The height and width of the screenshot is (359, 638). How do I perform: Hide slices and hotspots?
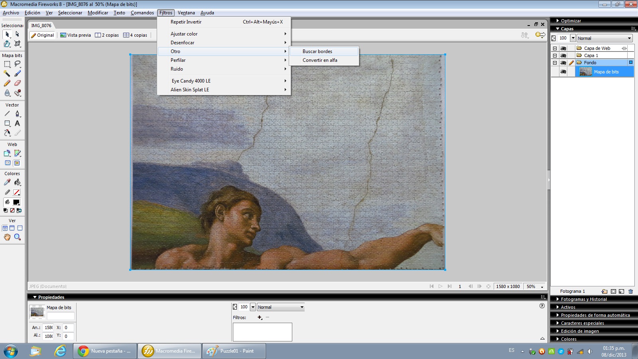click(7, 163)
